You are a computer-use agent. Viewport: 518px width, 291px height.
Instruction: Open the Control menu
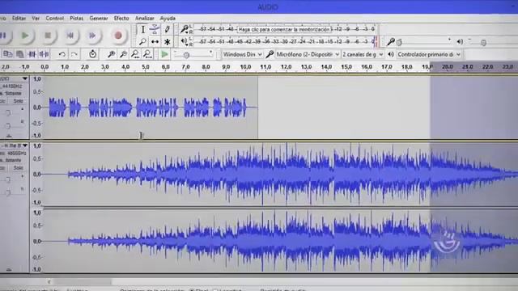click(54, 18)
